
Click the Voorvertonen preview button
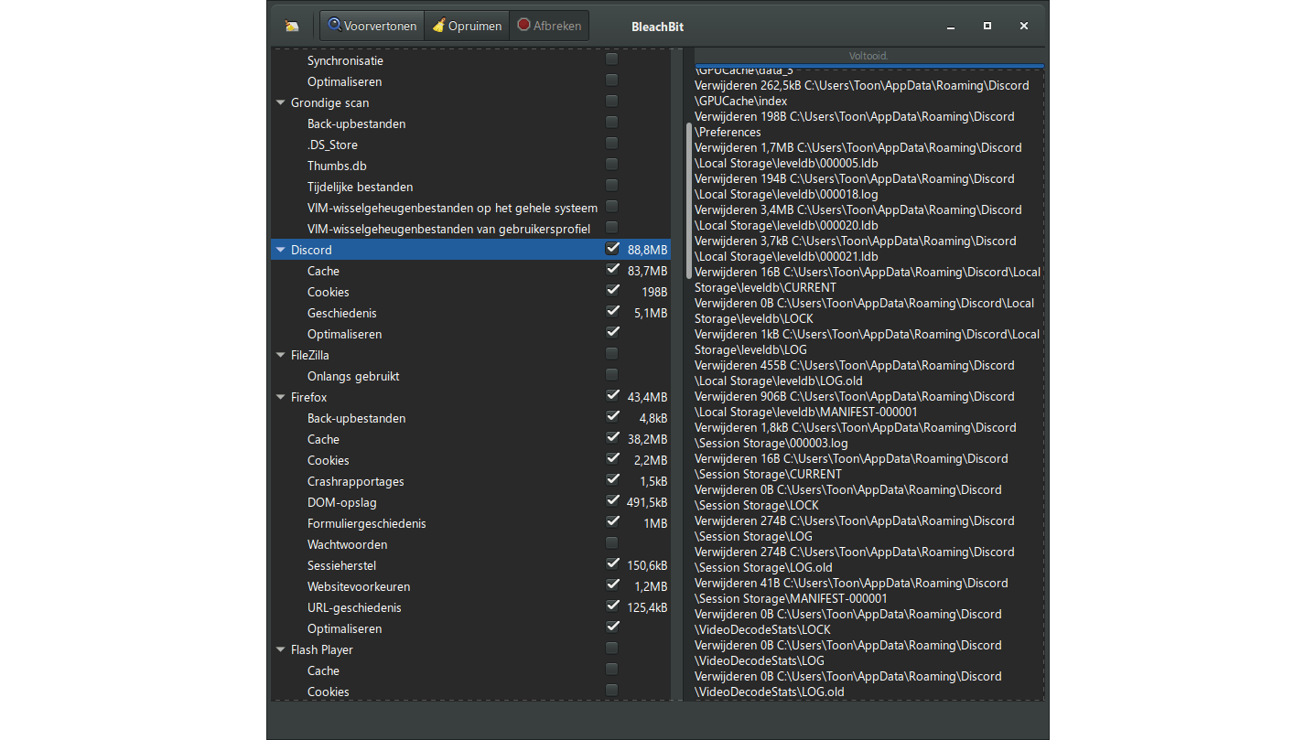point(372,26)
